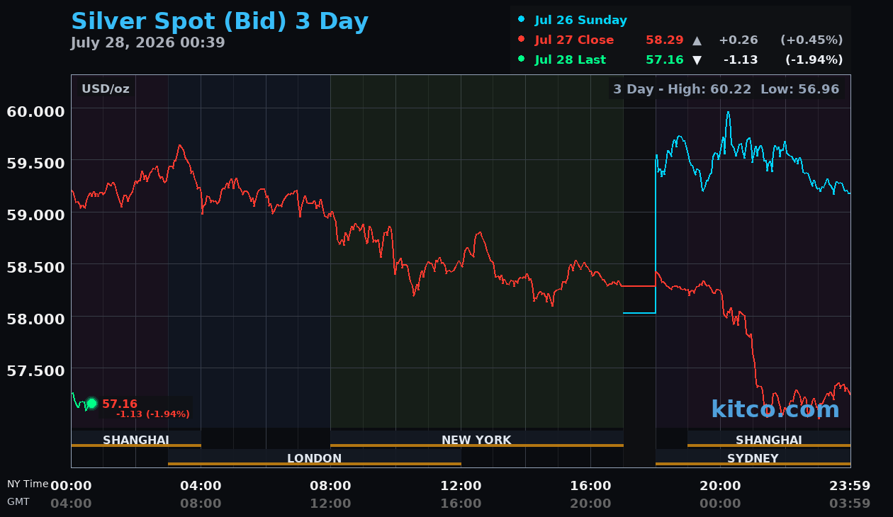Viewport: 893px width, 517px height.
Task: Click the USD/oz unit label
Action: click(106, 89)
